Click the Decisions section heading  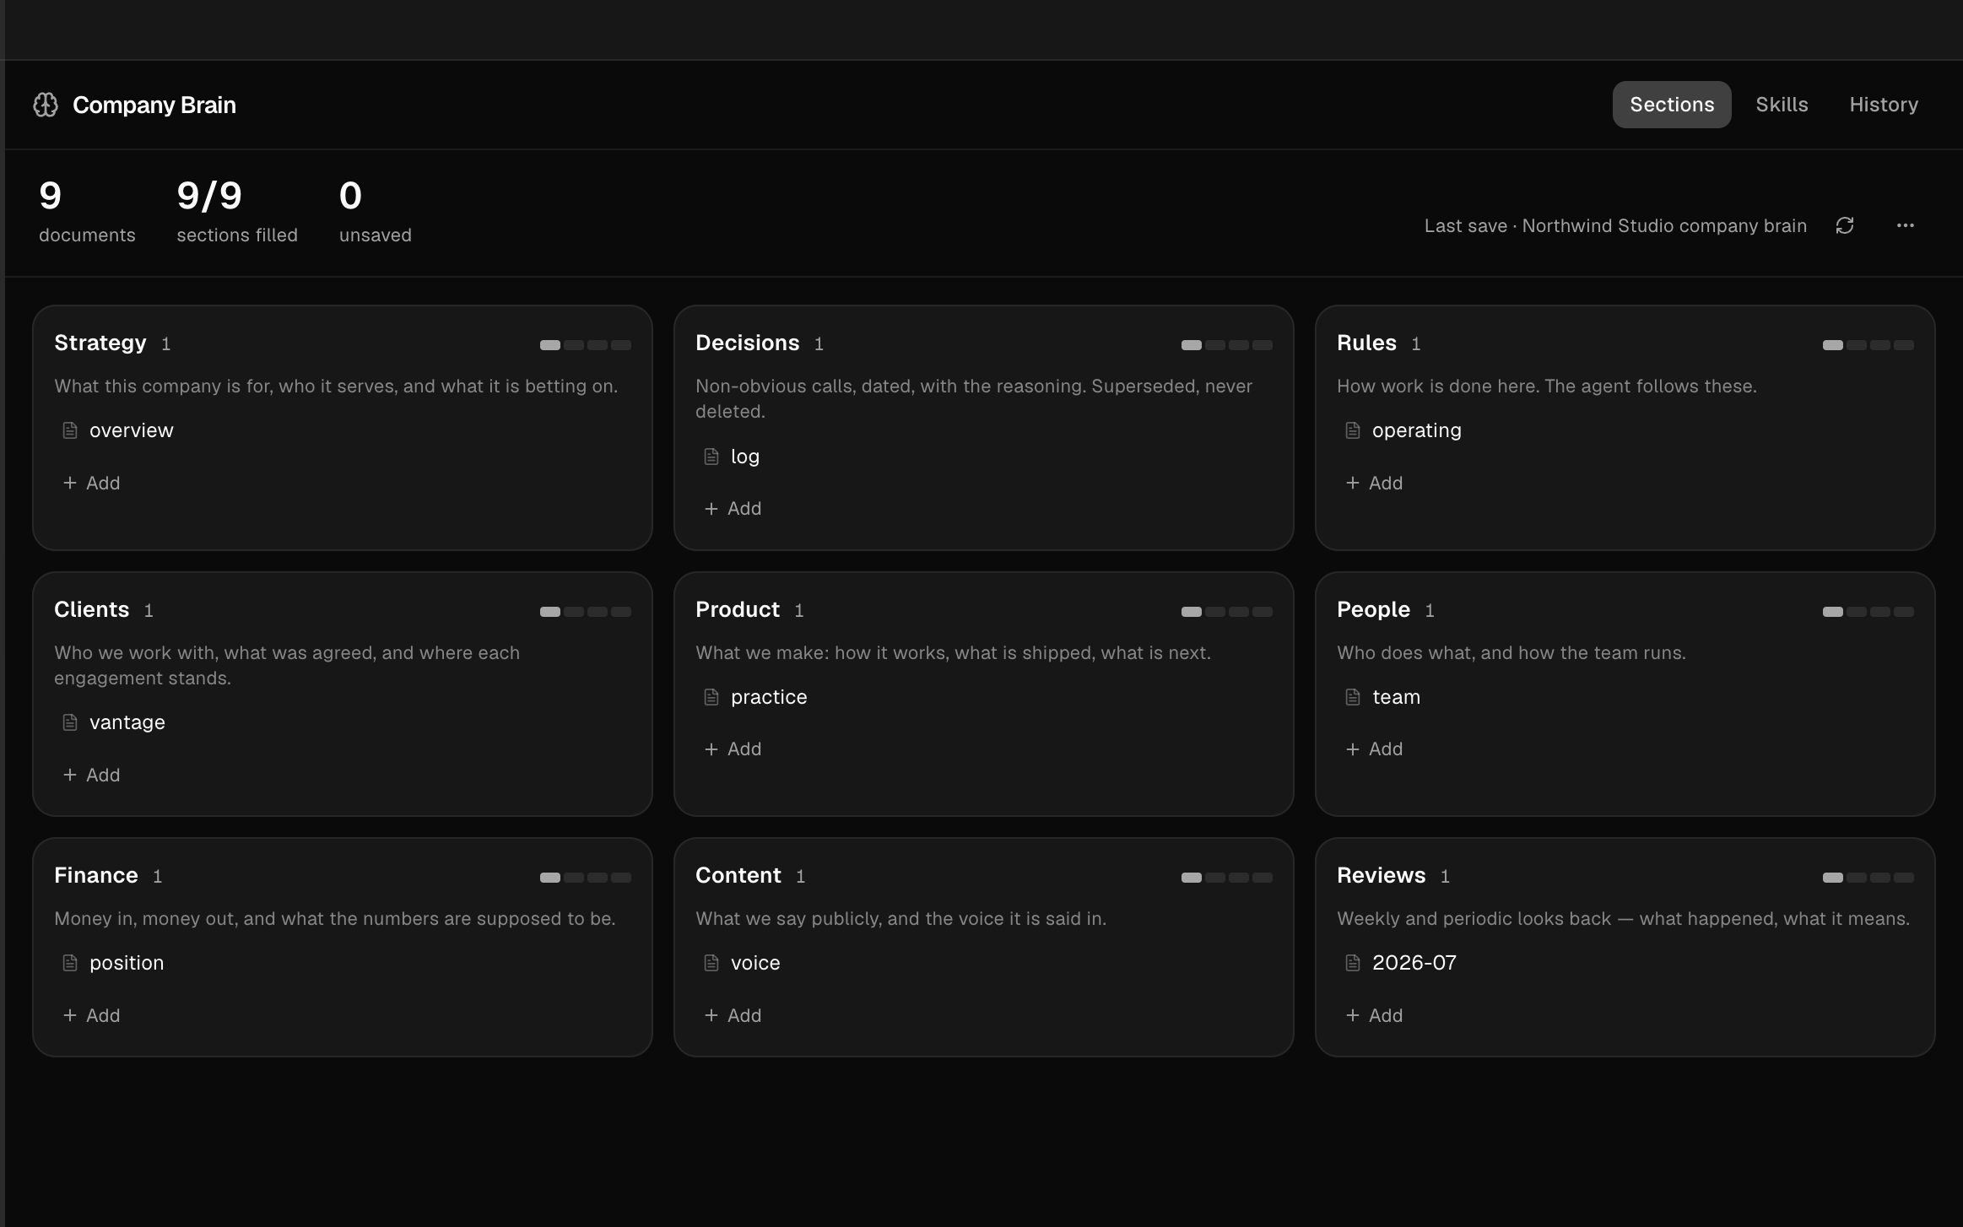747,343
